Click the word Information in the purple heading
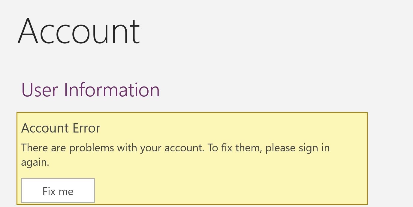The image size is (413, 207). (112, 90)
